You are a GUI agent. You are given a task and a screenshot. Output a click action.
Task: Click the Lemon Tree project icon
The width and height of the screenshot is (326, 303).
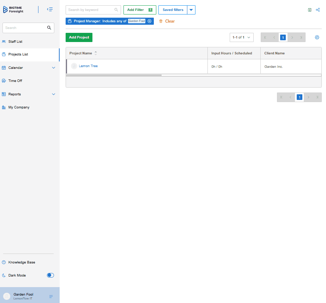pyautogui.click(x=74, y=66)
